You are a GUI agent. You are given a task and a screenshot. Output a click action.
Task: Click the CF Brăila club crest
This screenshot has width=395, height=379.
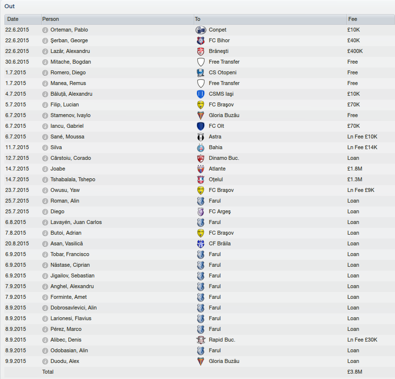point(201,244)
